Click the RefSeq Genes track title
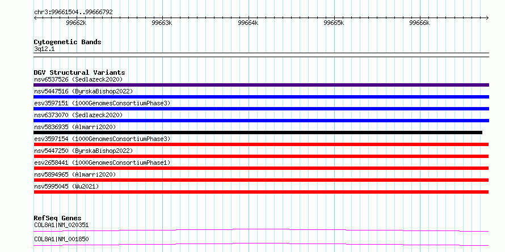 click(x=58, y=218)
